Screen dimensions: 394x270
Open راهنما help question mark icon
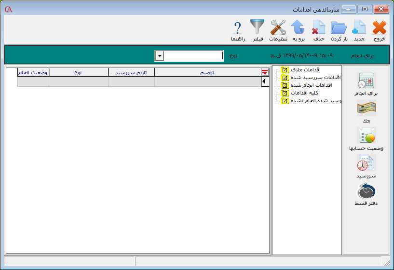(238, 27)
